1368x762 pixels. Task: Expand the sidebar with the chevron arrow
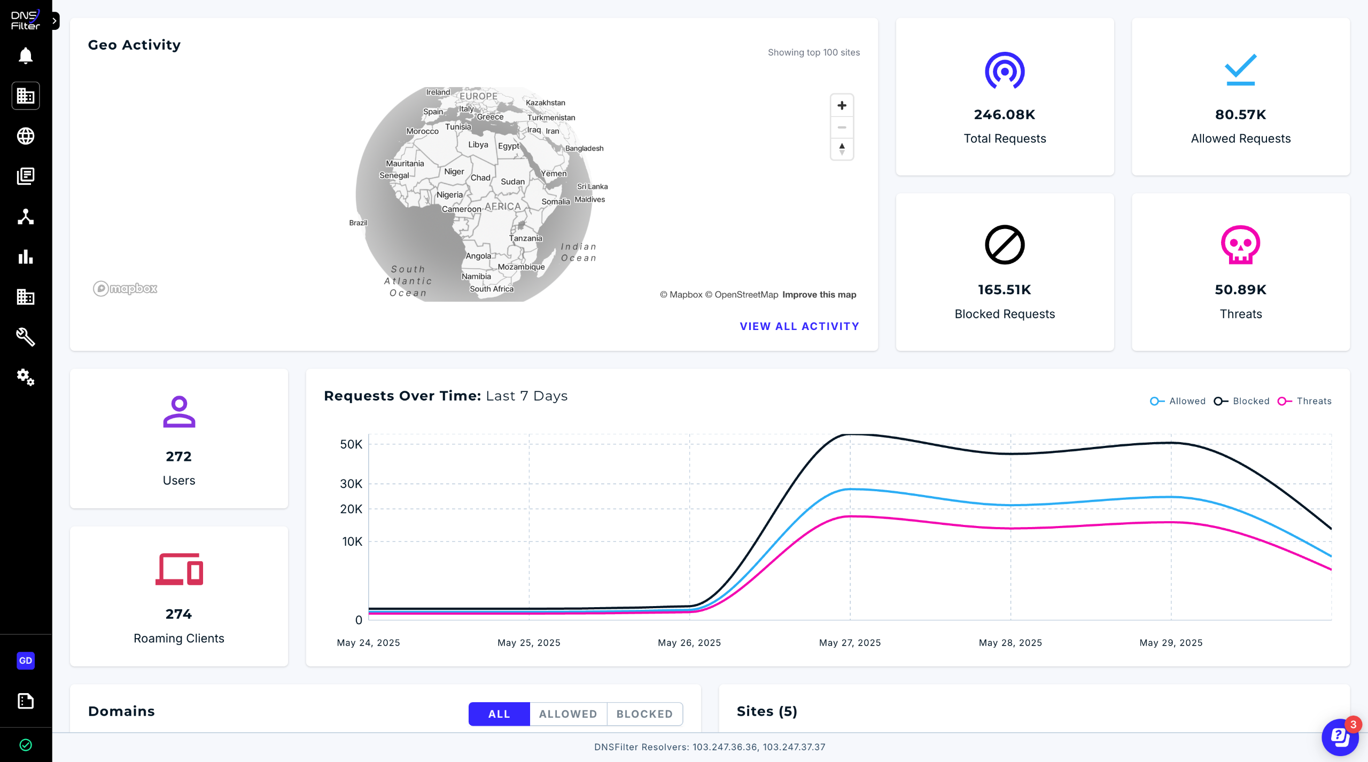(55, 21)
